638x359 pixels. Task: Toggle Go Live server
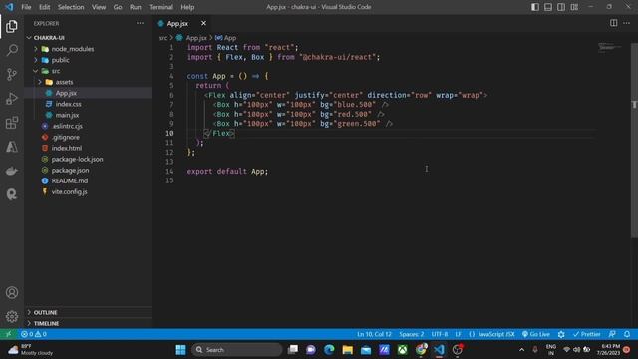pyautogui.click(x=536, y=334)
